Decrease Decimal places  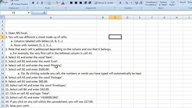[141, 3]
